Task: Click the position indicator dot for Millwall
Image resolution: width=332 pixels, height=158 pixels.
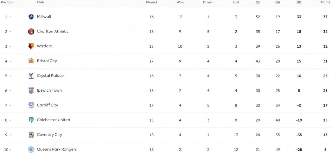Action: tap(10, 17)
